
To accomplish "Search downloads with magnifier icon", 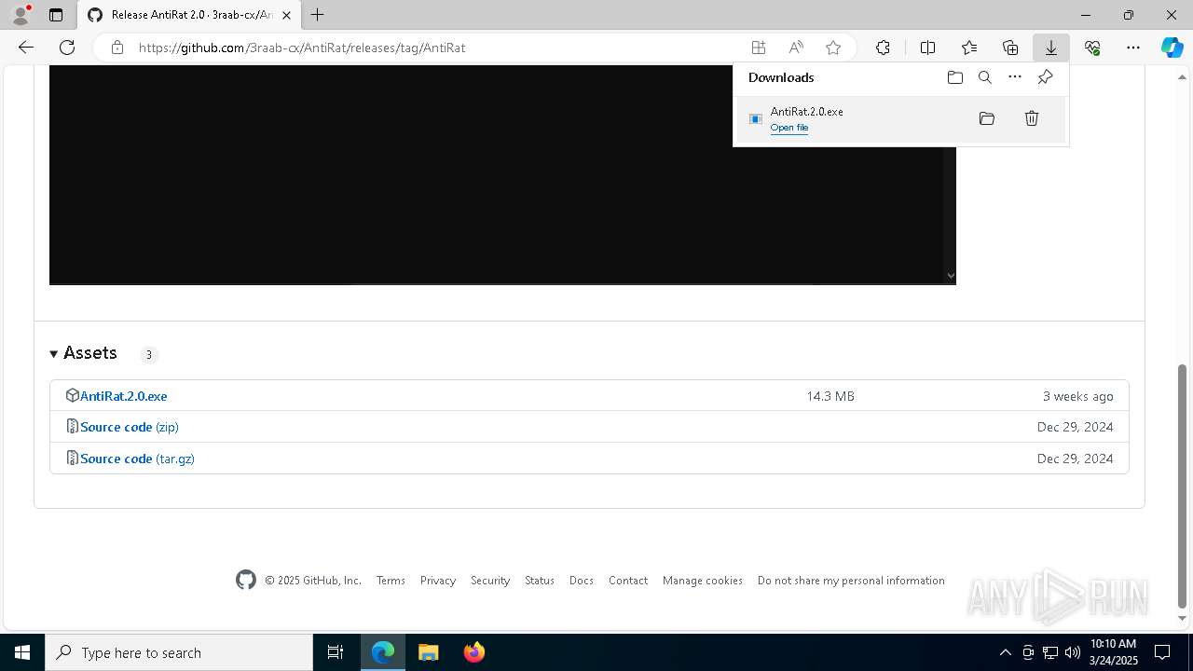I will point(985,77).
